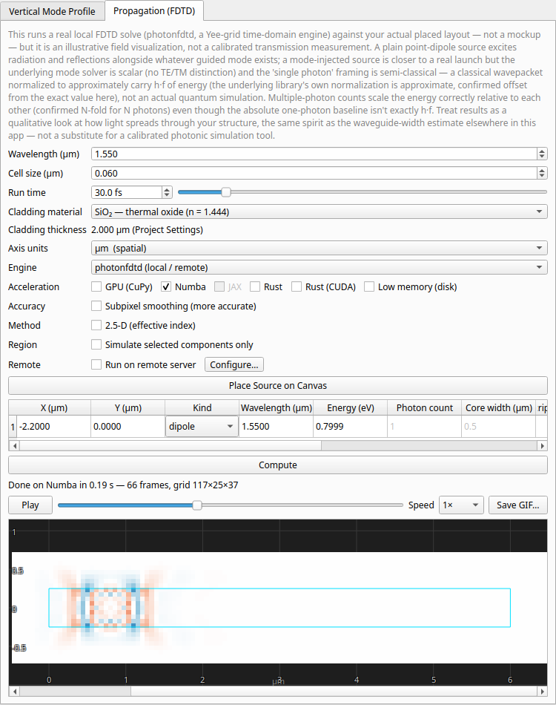Click the Wavelength (µm) input field
This screenshot has width=556, height=705.
[314, 154]
